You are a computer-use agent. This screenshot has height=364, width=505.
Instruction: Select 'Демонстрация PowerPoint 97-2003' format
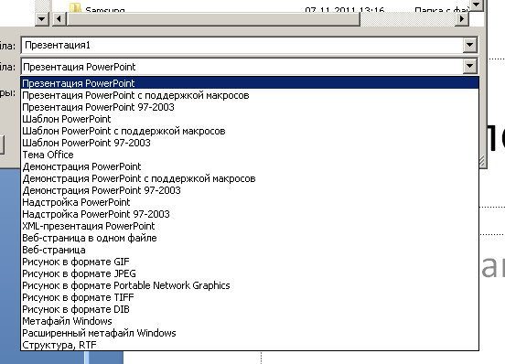point(250,190)
